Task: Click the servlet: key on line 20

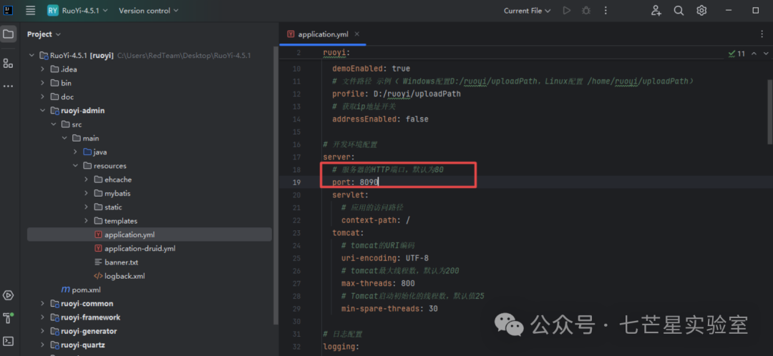Action: coord(350,195)
